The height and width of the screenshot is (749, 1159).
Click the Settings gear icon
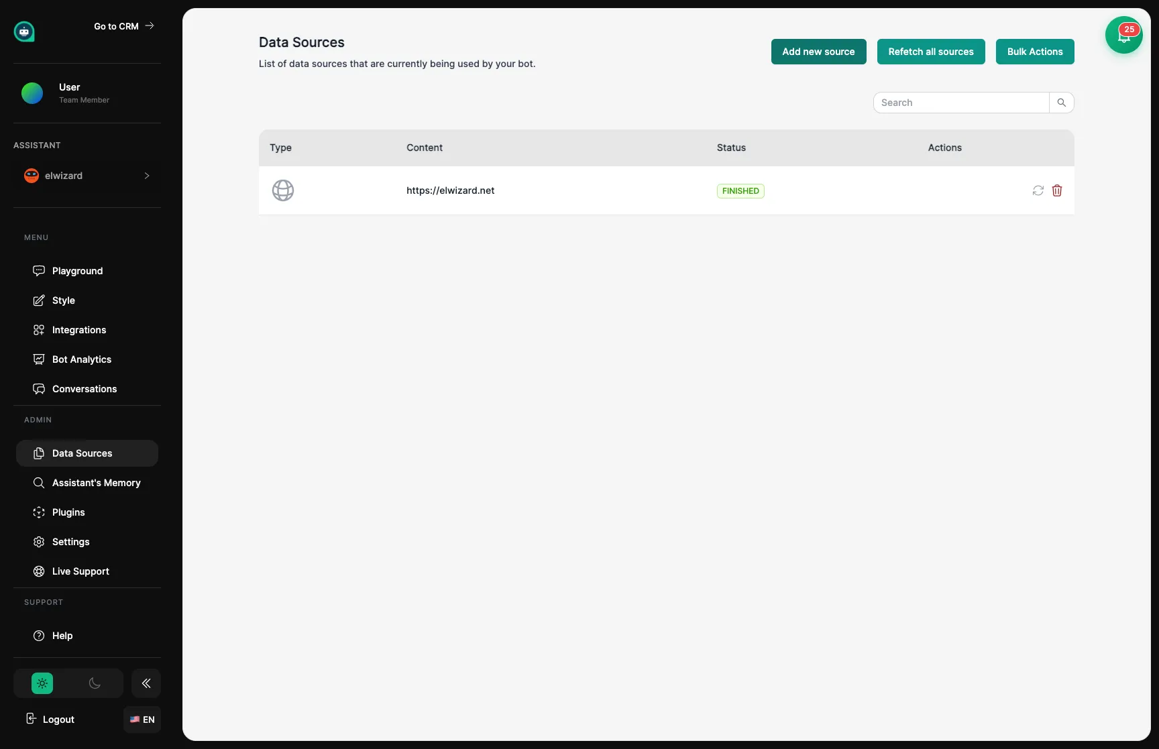(x=39, y=542)
